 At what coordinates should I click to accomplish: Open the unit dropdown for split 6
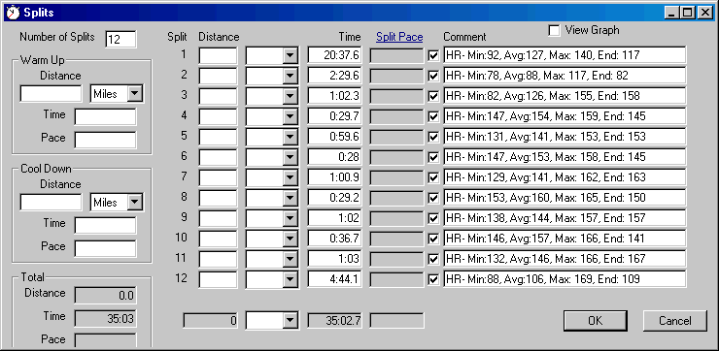[x=290, y=157]
